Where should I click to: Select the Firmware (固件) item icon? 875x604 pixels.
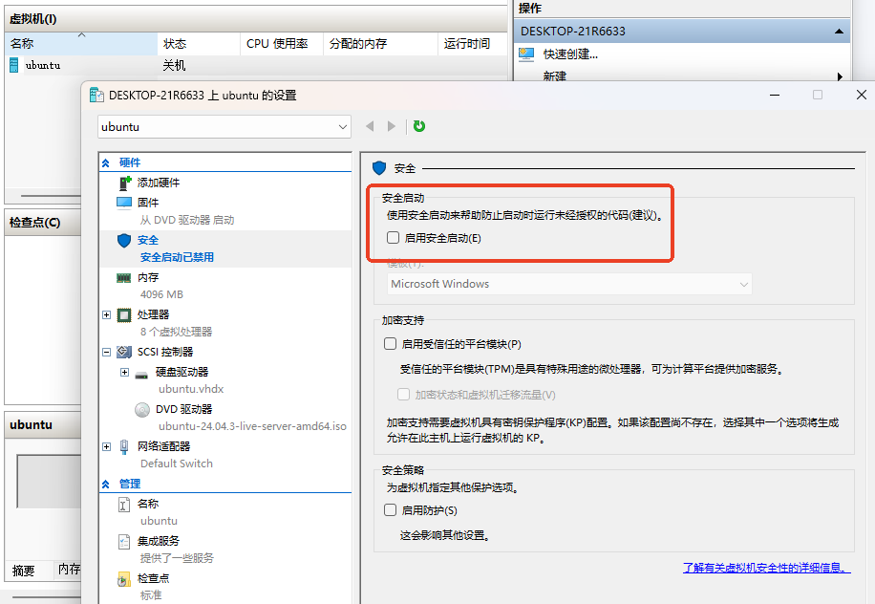tap(124, 203)
